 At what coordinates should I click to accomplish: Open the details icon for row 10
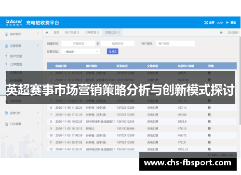[x=210, y=135]
